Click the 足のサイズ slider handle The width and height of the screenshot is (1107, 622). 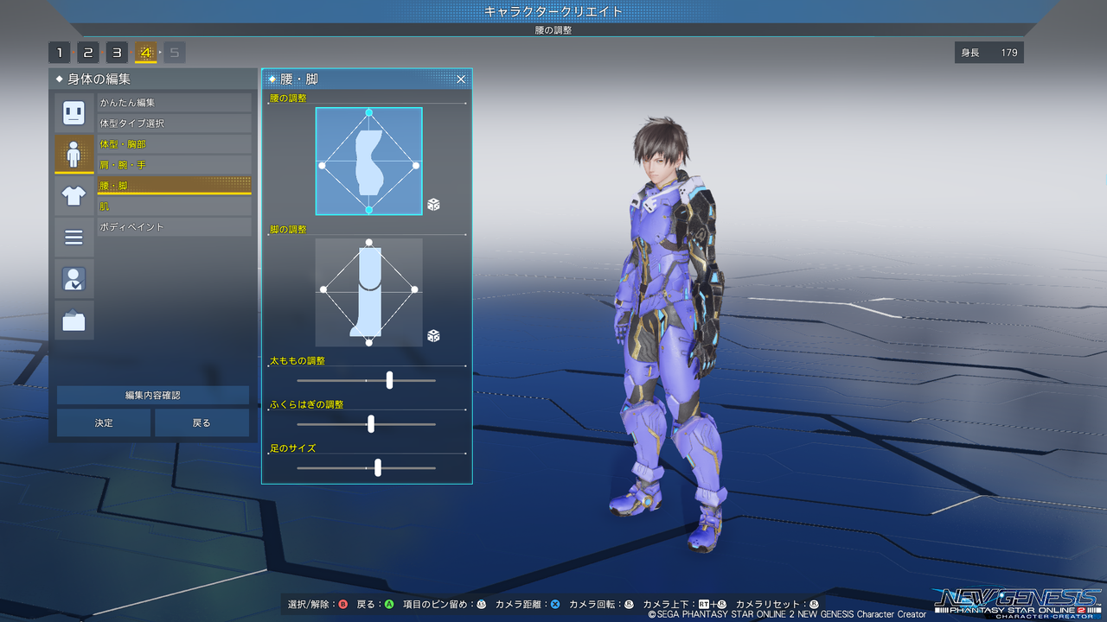coord(378,468)
